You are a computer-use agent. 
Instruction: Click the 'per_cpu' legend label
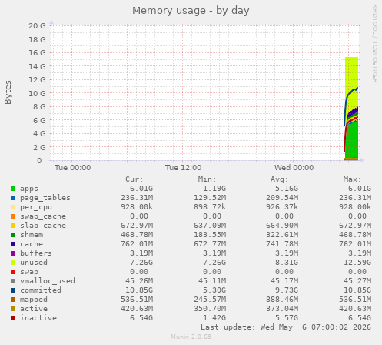(x=36, y=207)
